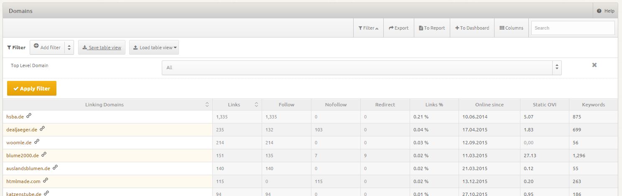Select Links % value 0.21 %
This screenshot has height=196, width=622.
(x=421, y=117)
